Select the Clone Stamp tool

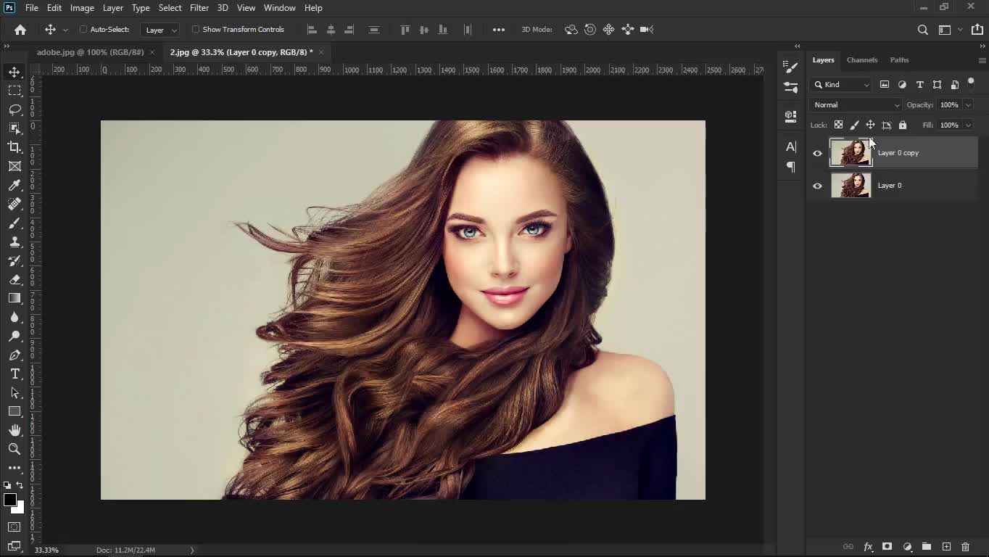coord(15,242)
